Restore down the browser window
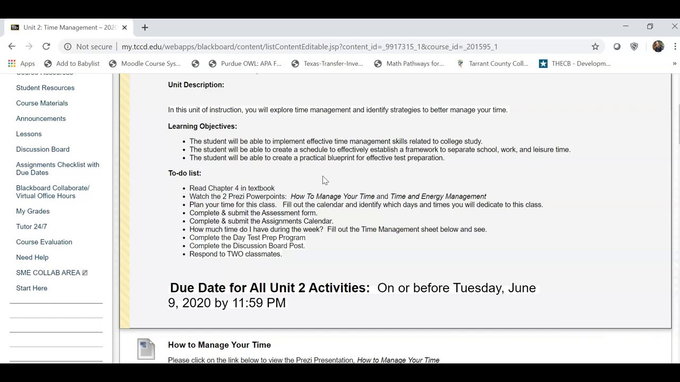This screenshot has height=382, width=680. 650,27
